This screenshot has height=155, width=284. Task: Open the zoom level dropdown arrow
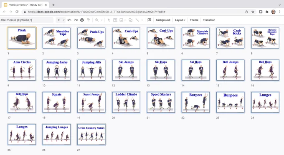pos(101,20)
